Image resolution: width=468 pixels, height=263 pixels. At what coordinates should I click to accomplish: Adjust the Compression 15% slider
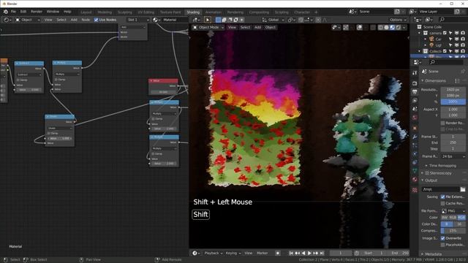coord(453,231)
